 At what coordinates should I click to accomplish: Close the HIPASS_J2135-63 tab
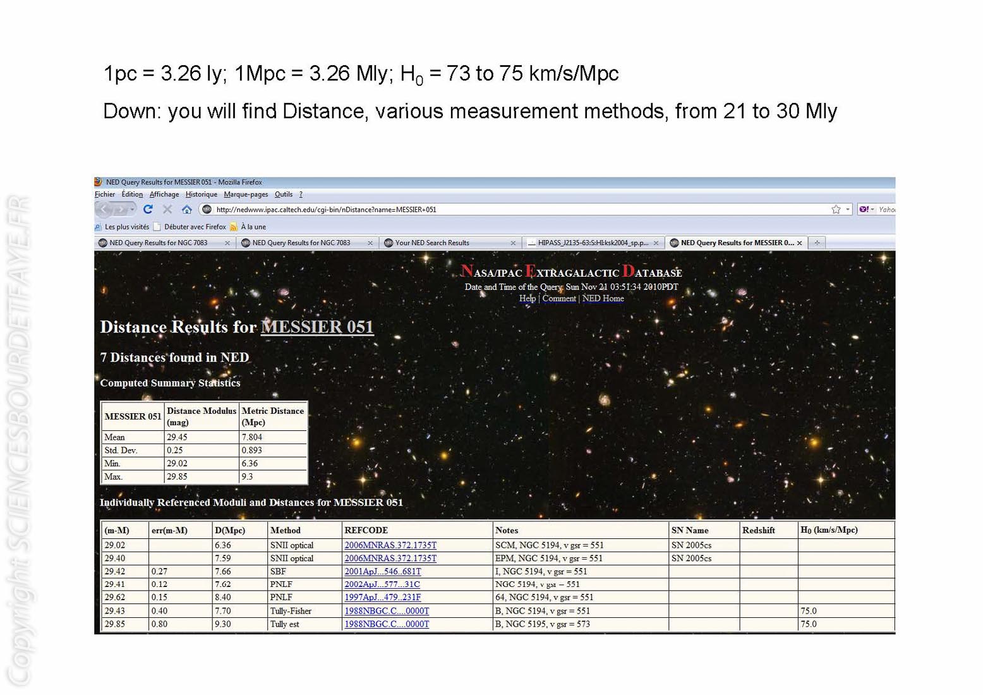[x=656, y=243]
